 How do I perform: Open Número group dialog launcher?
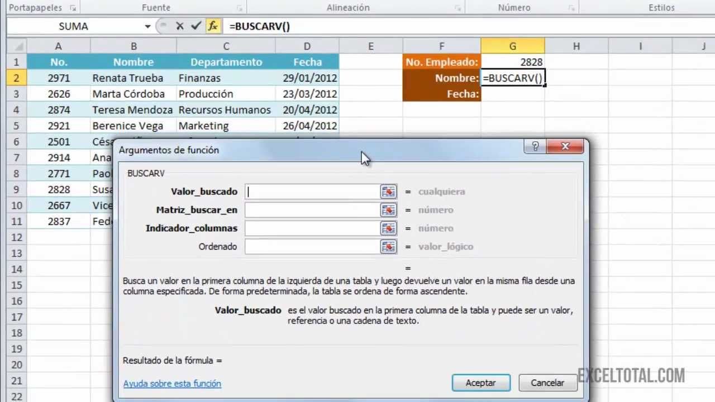point(571,8)
